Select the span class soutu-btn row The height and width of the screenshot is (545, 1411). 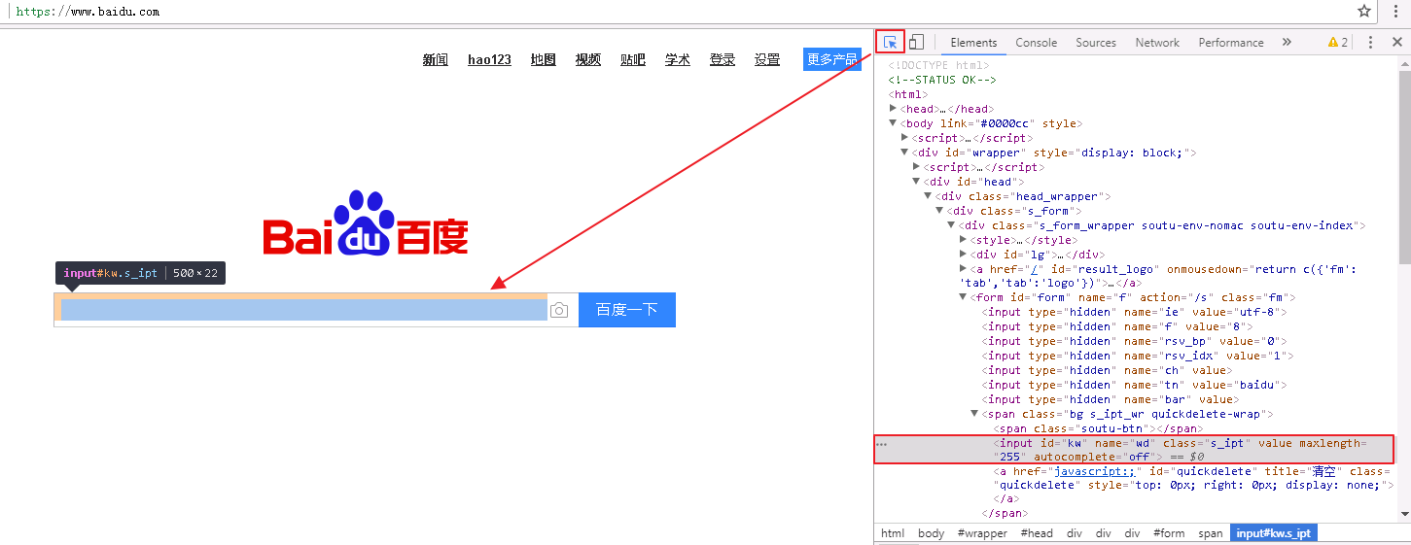(x=1098, y=428)
